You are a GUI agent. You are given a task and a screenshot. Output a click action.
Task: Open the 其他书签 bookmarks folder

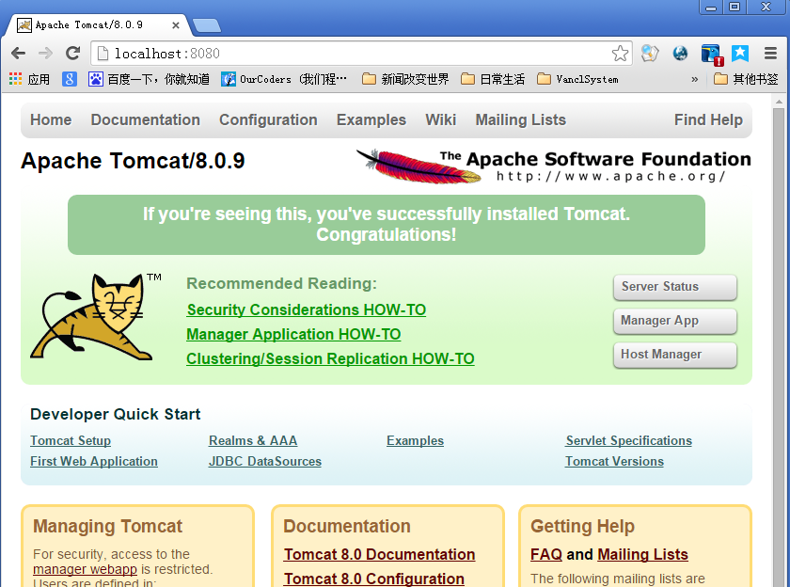pos(746,79)
